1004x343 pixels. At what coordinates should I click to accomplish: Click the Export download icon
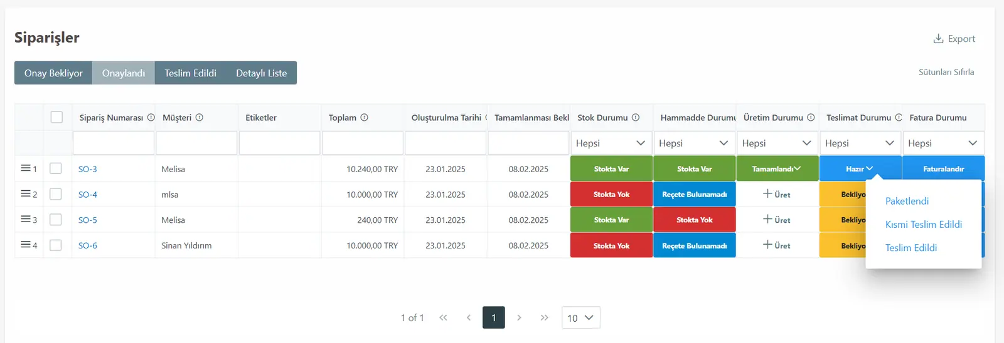pyautogui.click(x=938, y=39)
